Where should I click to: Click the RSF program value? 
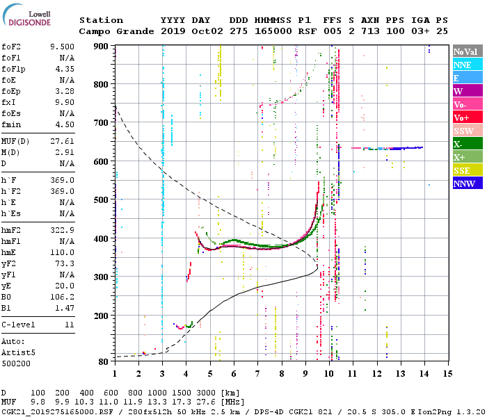308,31
